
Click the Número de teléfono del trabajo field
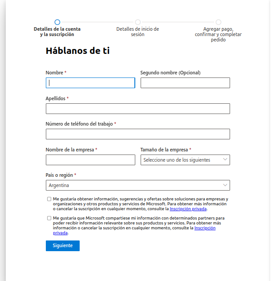point(138,134)
